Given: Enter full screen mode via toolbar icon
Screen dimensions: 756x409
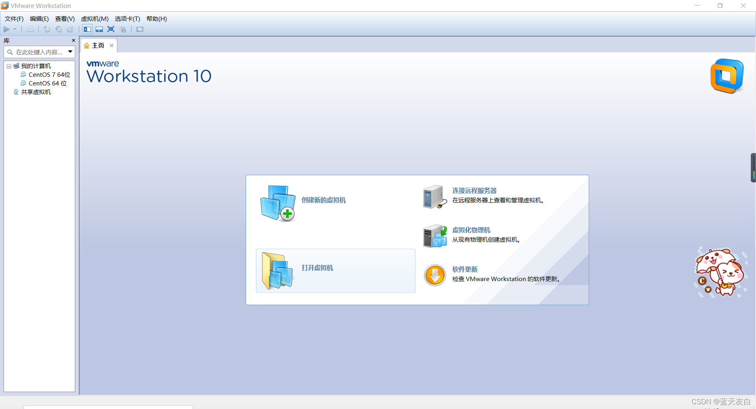Looking at the screenshot, I should [x=111, y=30].
